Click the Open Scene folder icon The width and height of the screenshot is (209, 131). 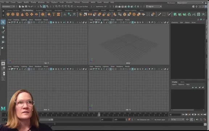coord(23,7)
